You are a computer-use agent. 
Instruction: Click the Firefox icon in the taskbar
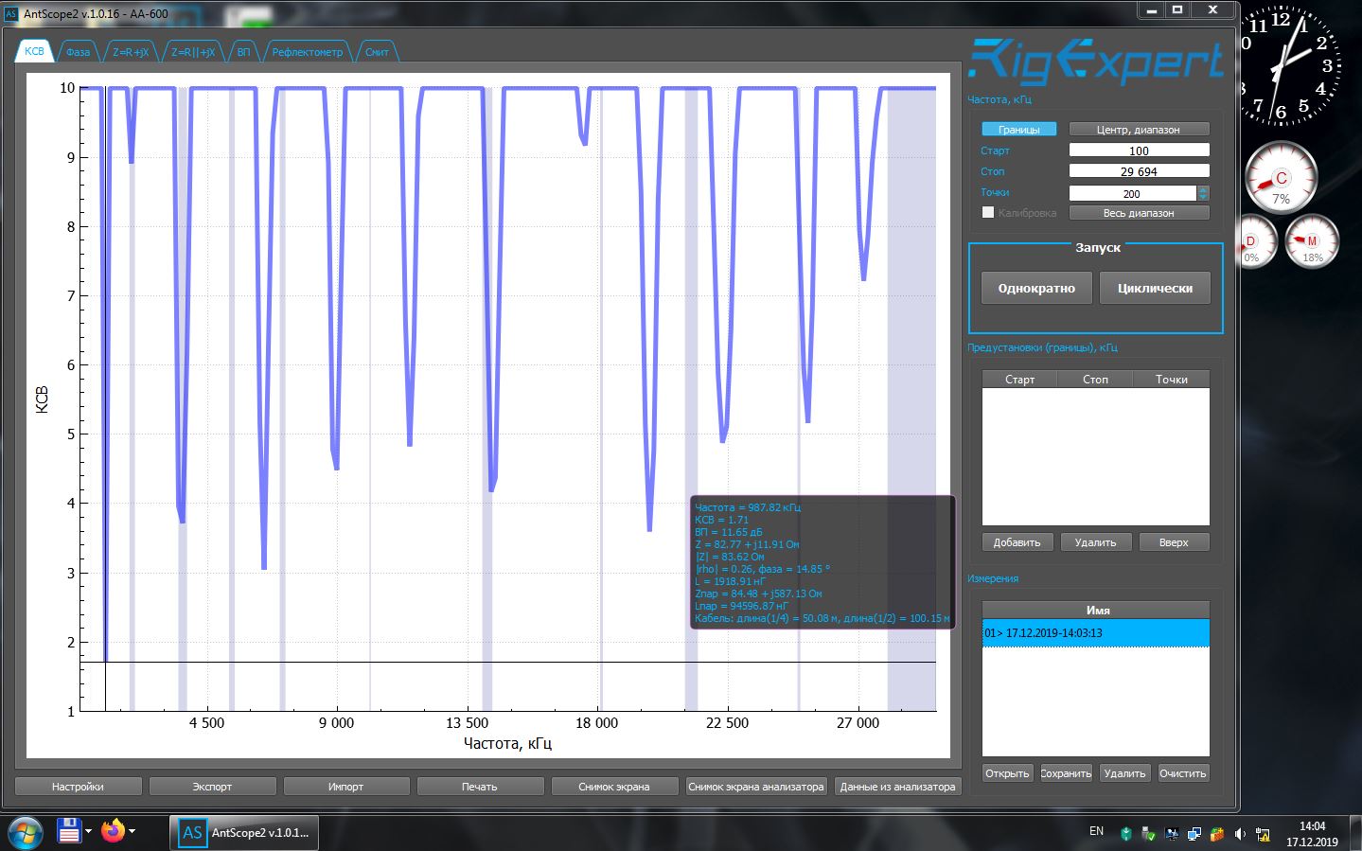point(113,832)
